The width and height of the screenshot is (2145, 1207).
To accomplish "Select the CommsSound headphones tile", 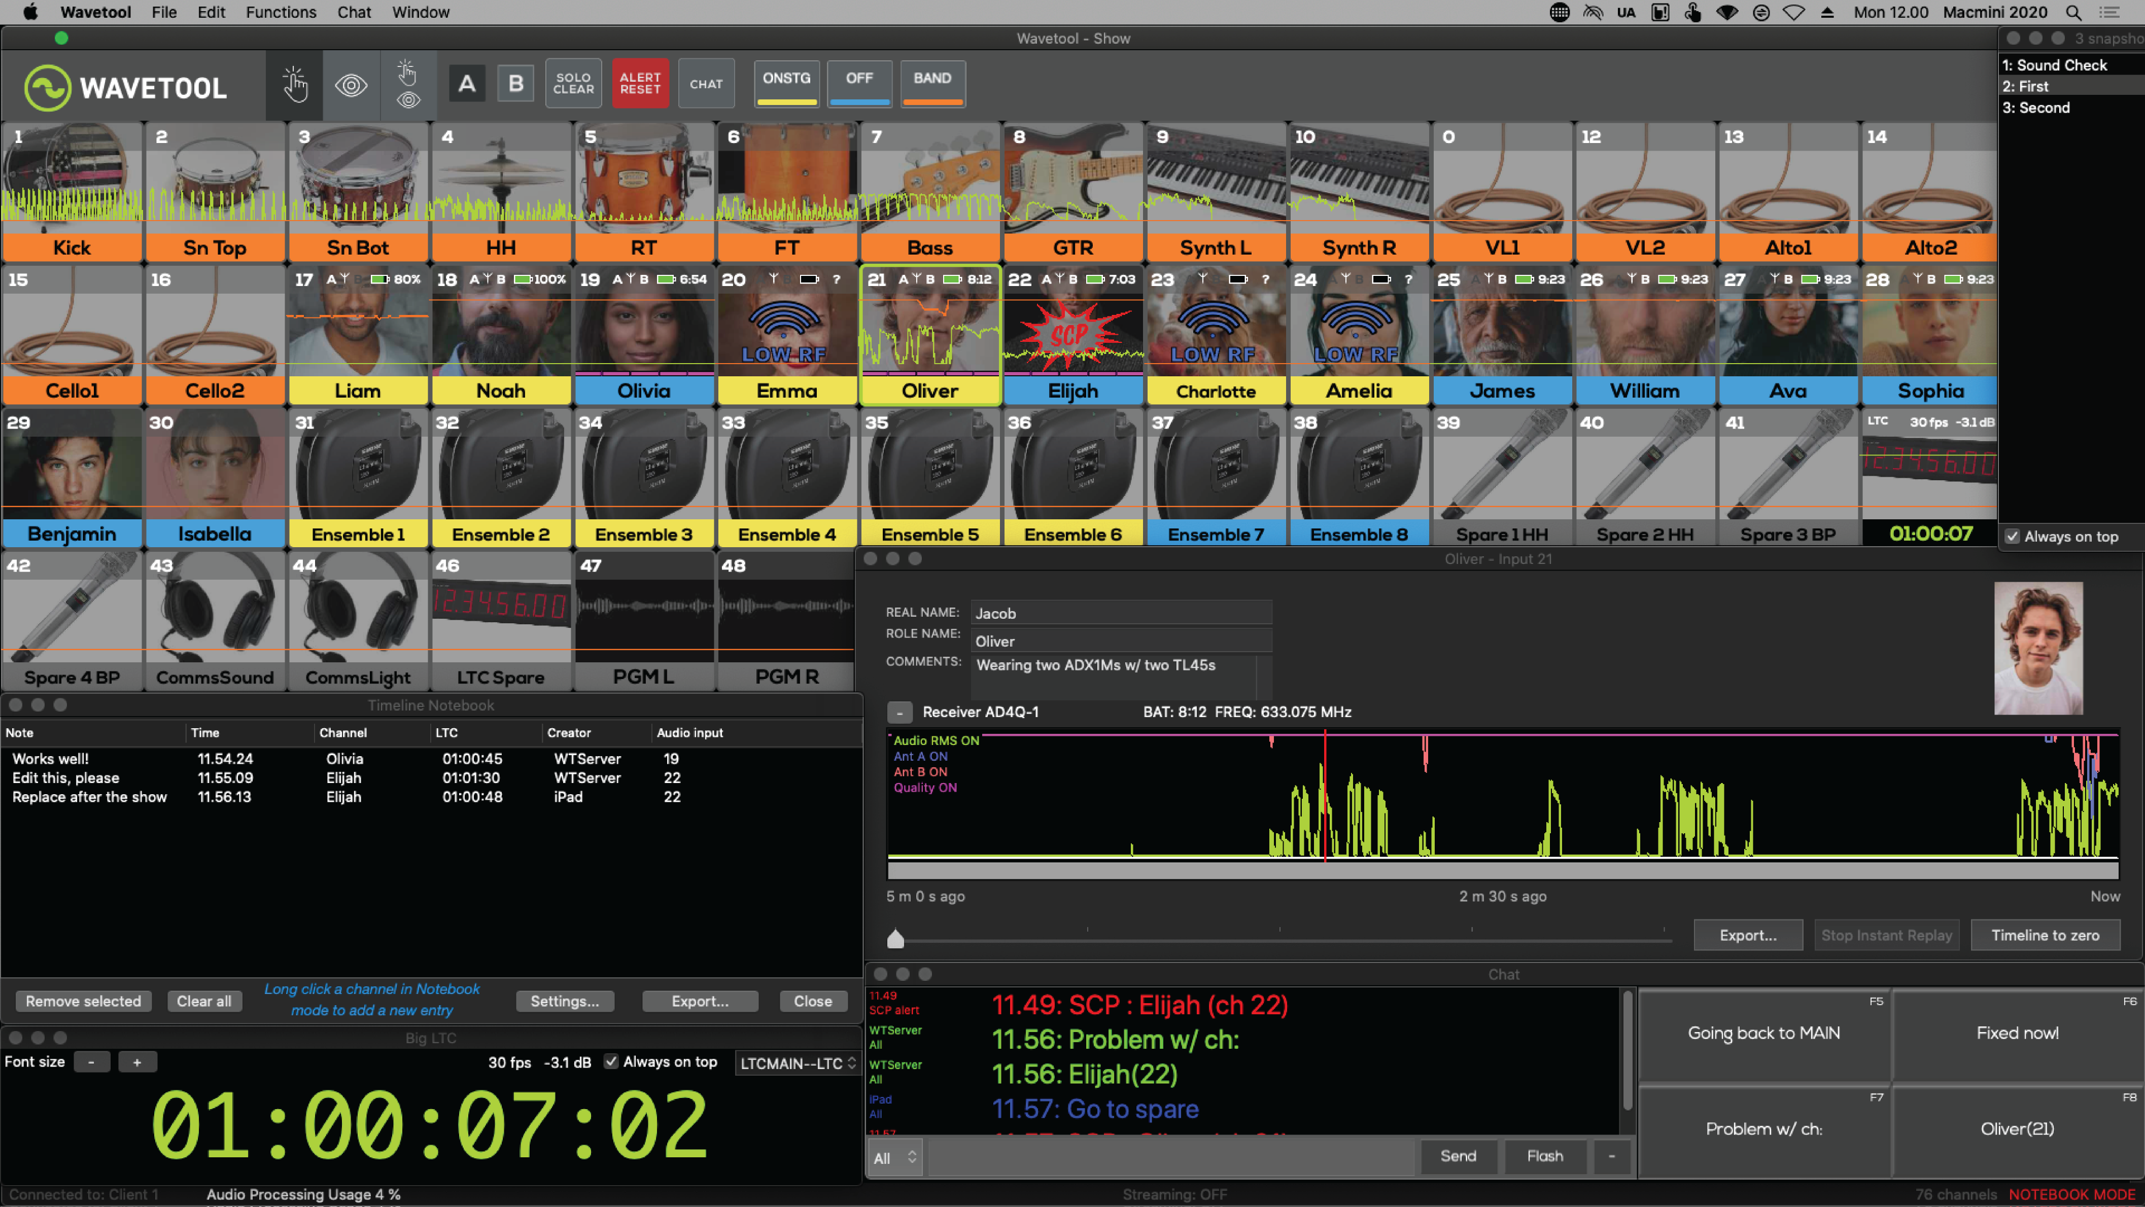I will 215,621.
